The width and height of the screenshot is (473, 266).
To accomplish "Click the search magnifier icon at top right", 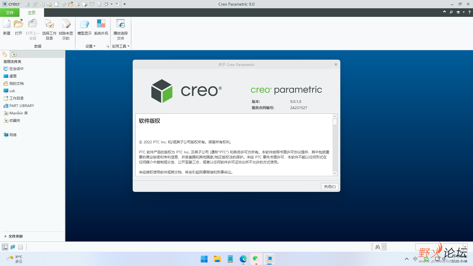I will click(451, 12).
